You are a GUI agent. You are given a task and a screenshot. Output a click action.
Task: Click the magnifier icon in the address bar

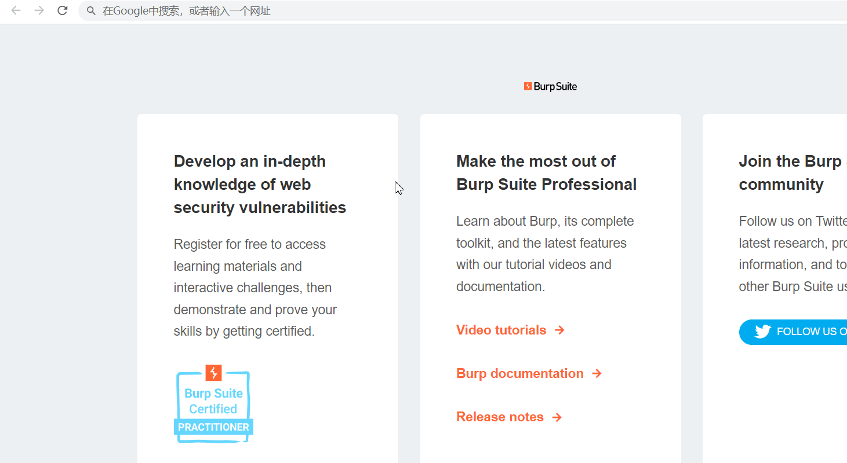[x=91, y=11]
